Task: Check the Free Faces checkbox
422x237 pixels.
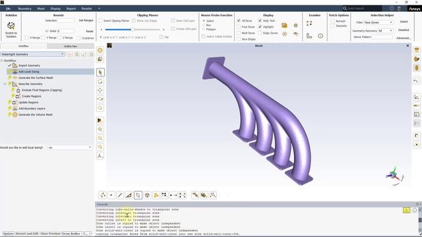Action: pos(239,27)
